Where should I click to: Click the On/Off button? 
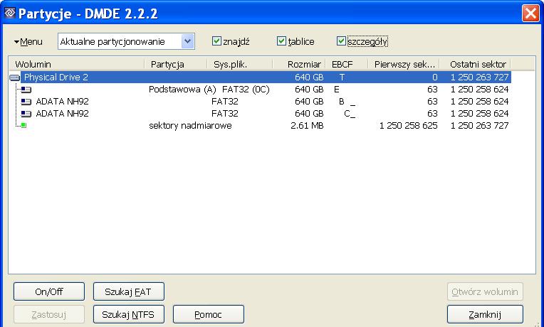point(49,291)
